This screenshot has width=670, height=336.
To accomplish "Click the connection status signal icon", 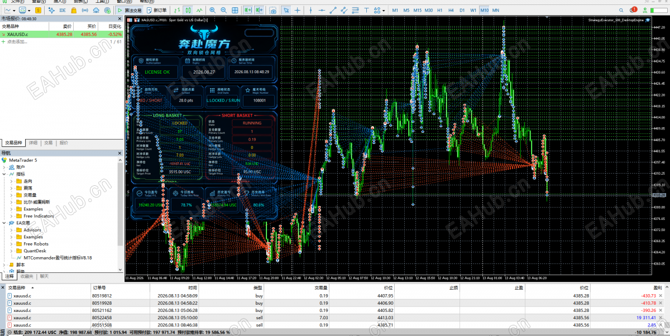I will 645,10.
